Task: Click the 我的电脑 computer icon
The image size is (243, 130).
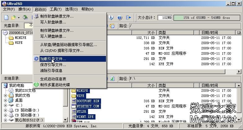Action: pos(6,85)
